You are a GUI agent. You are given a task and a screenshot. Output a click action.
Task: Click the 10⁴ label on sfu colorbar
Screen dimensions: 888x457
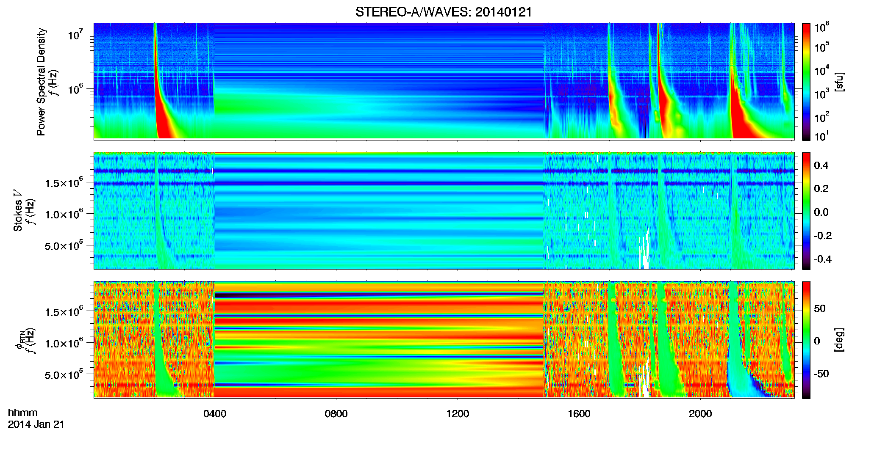822,71
